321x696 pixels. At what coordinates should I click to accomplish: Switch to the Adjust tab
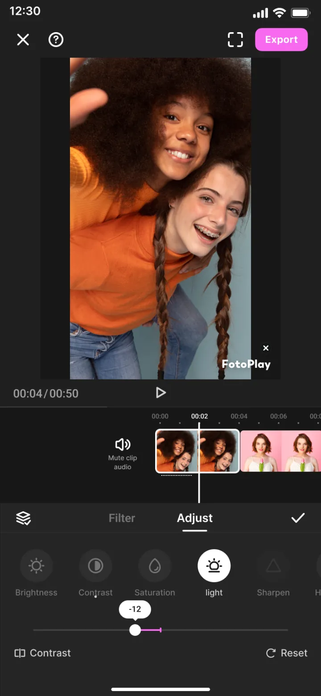(x=195, y=518)
